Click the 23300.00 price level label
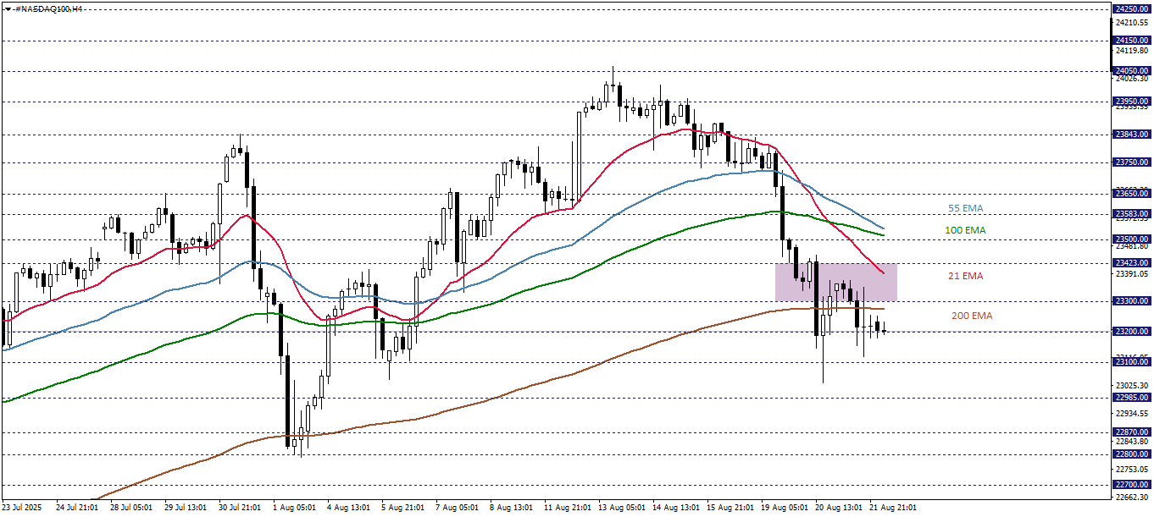Image resolution: width=1154 pixels, height=517 pixels. click(1131, 300)
